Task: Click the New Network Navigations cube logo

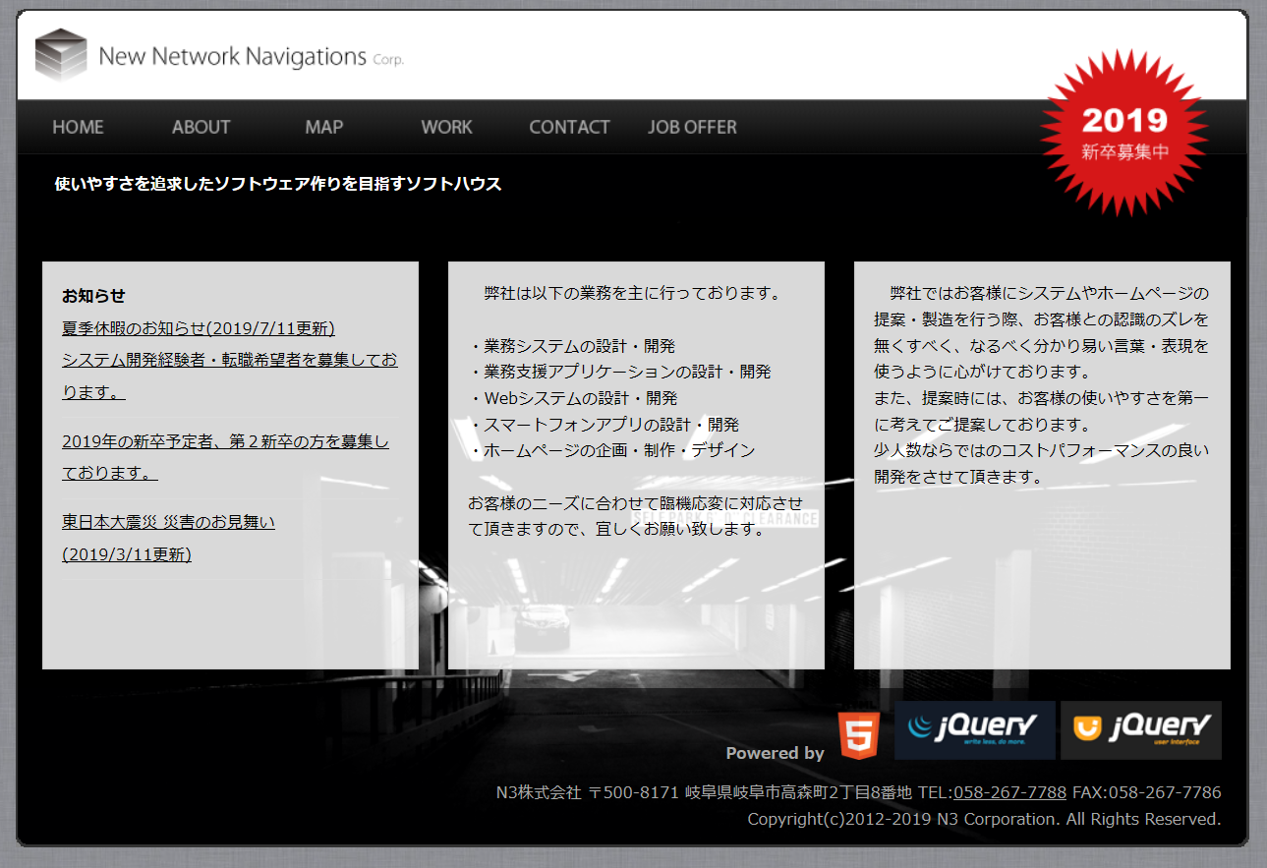Action: click(61, 55)
